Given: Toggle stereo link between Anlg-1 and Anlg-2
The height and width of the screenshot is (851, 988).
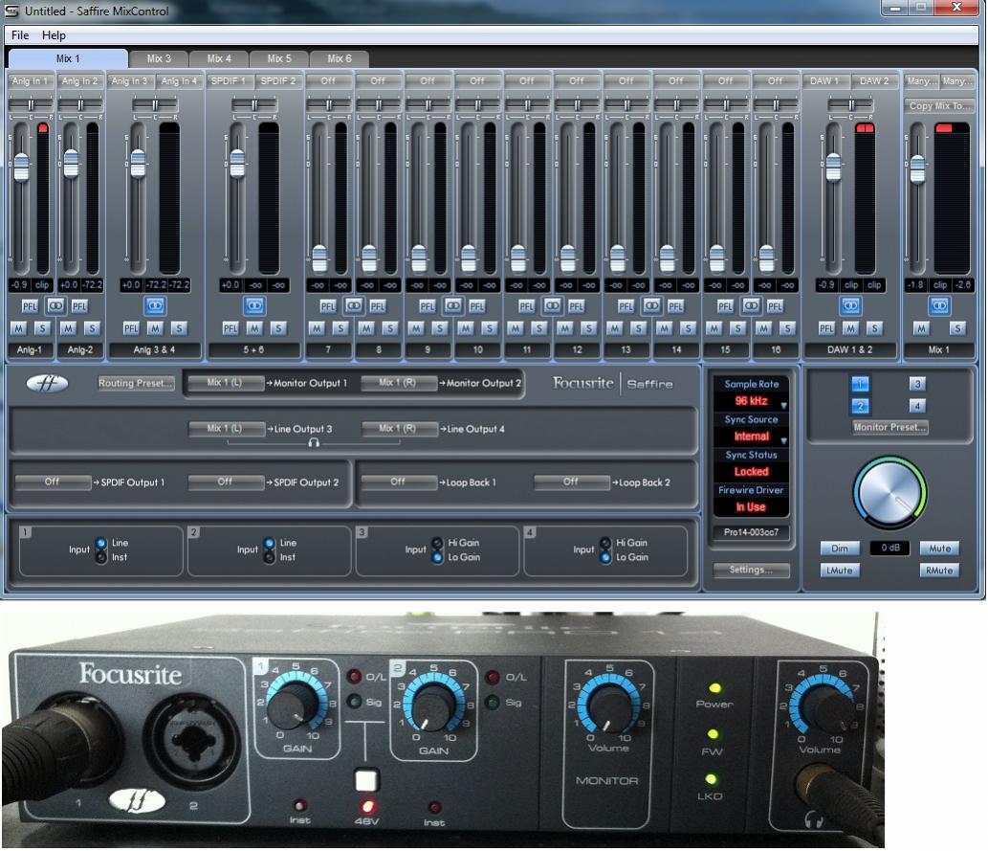Looking at the screenshot, I should click(55, 306).
